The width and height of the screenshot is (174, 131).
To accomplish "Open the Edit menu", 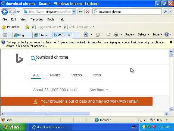I will click(14, 19).
